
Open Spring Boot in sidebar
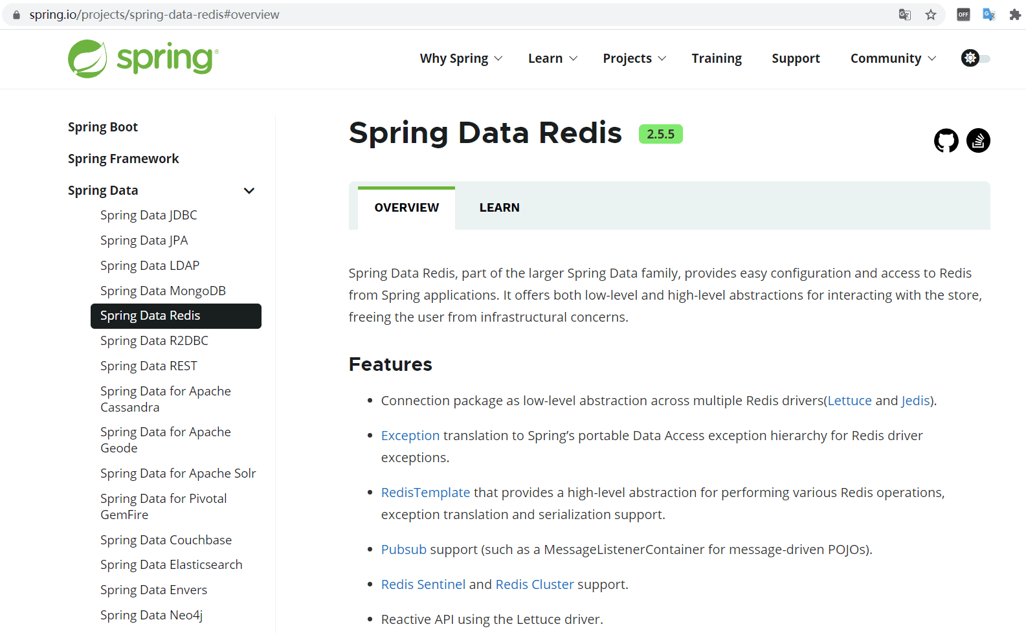pos(103,127)
